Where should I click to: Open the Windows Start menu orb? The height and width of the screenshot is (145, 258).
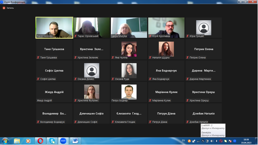pos(5,141)
